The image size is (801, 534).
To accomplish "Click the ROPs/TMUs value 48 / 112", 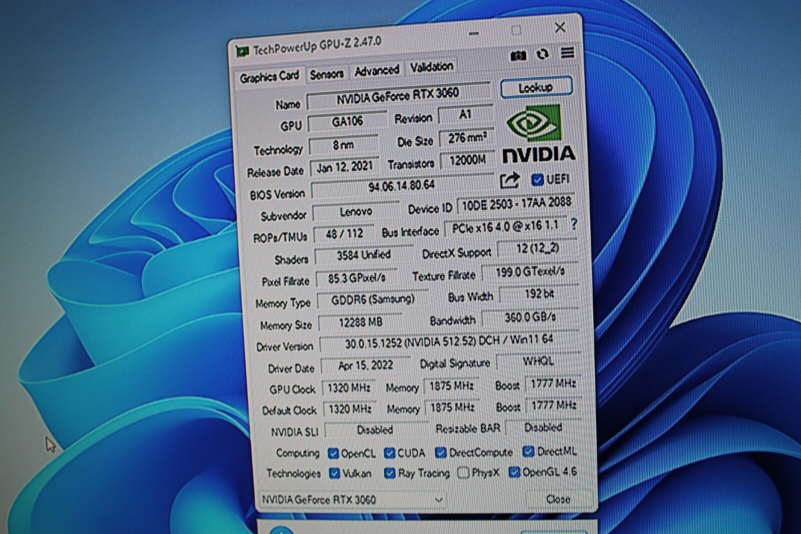I will (x=344, y=234).
